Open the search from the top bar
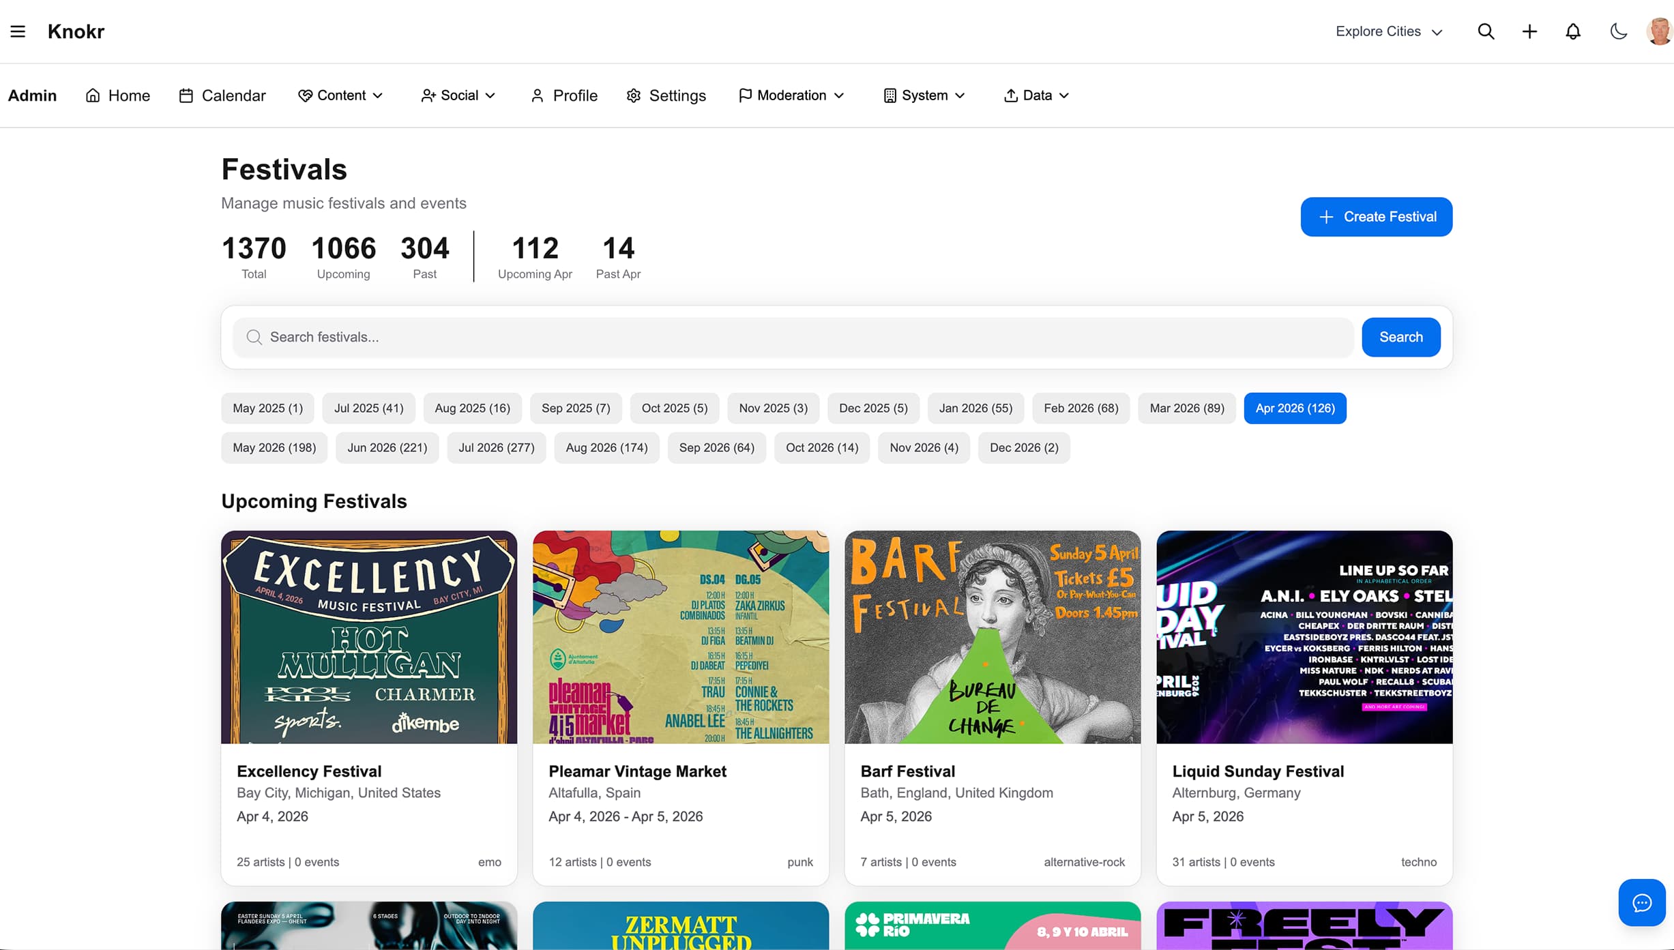The image size is (1674, 950). click(x=1486, y=31)
